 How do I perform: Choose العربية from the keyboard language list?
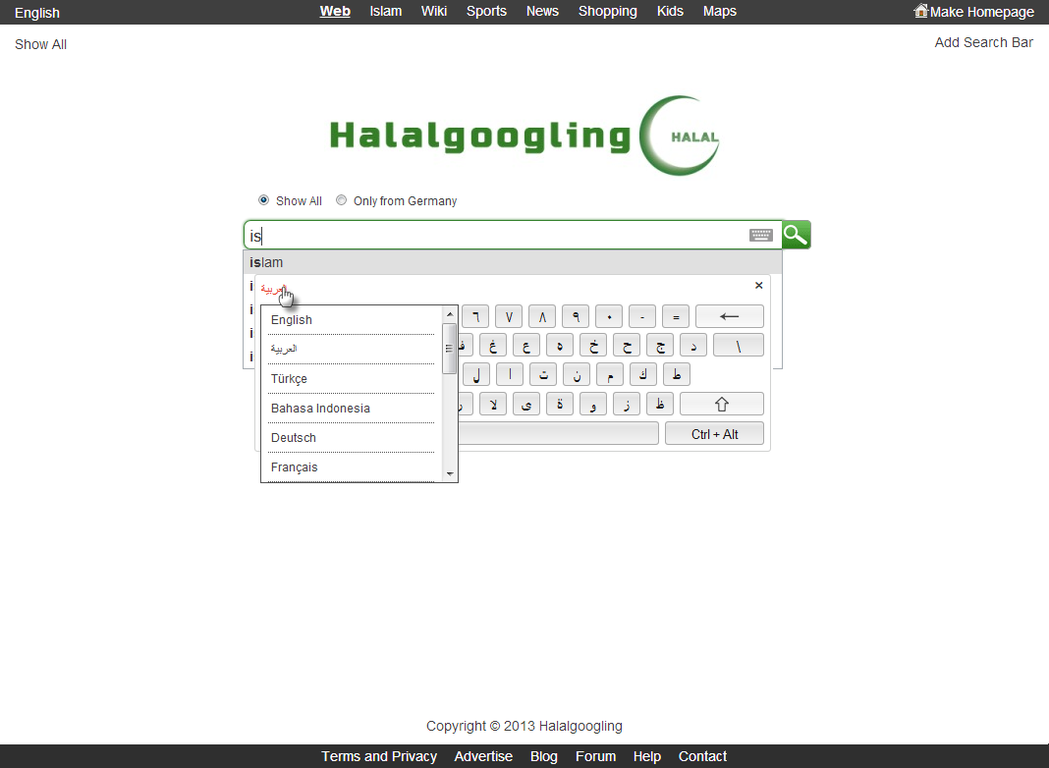pos(352,350)
